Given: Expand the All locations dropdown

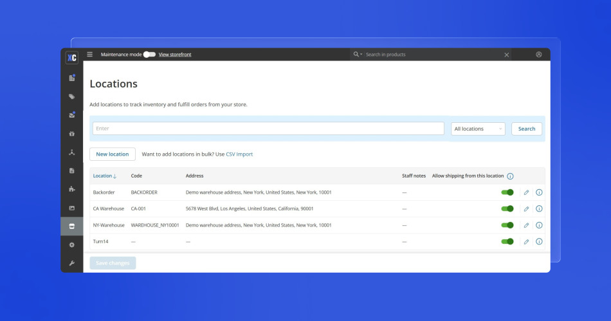Looking at the screenshot, I should (478, 129).
